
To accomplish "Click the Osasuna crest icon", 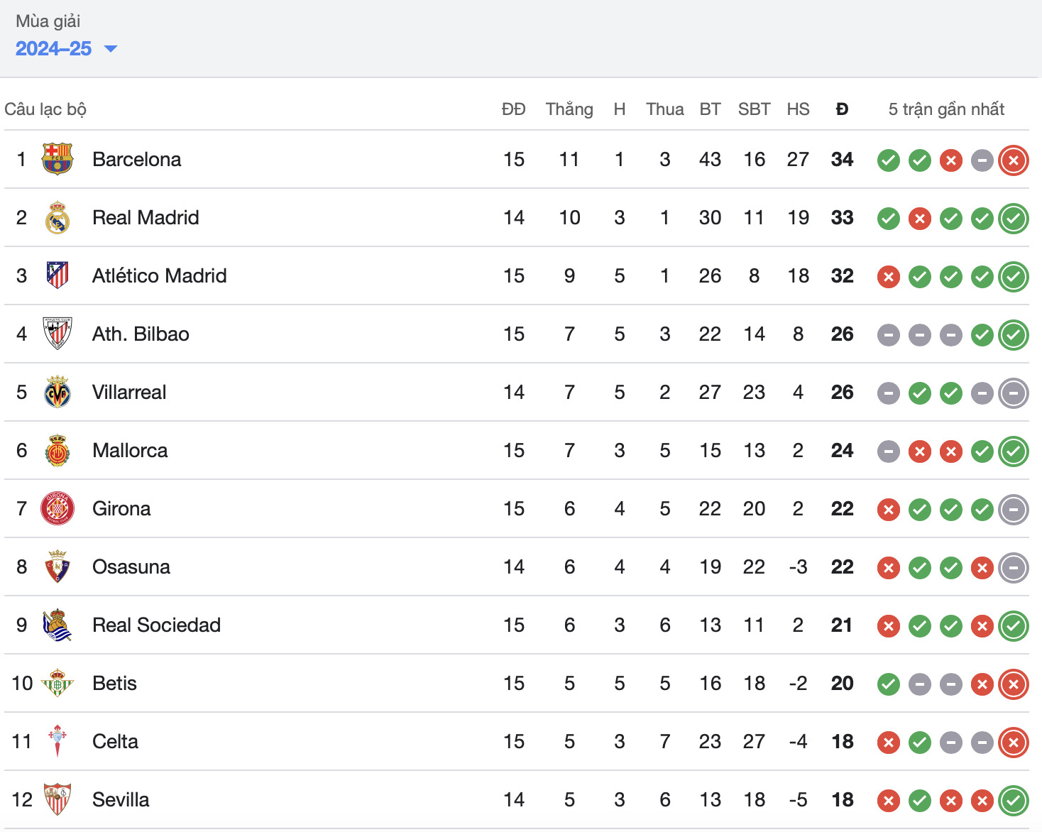I will (x=57, y=566).
